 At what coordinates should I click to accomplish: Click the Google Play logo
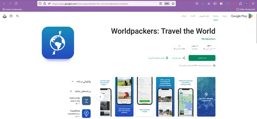[x=242, y=16]
